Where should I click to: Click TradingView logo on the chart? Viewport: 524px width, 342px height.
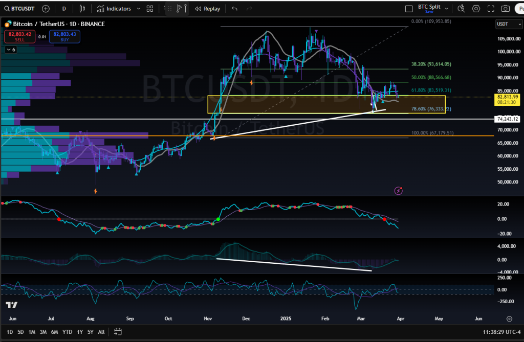[x=11, y=305]
